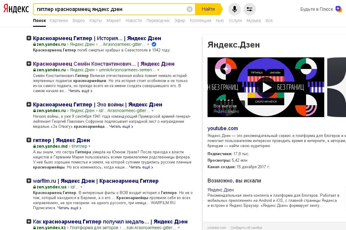Image resolution: width=346 pixels, height=230 pixels.
Task: Open the Музыка tab
Action: click(x=253, y=21)
